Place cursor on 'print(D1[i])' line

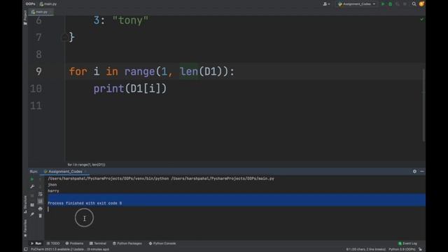[130, 89]
